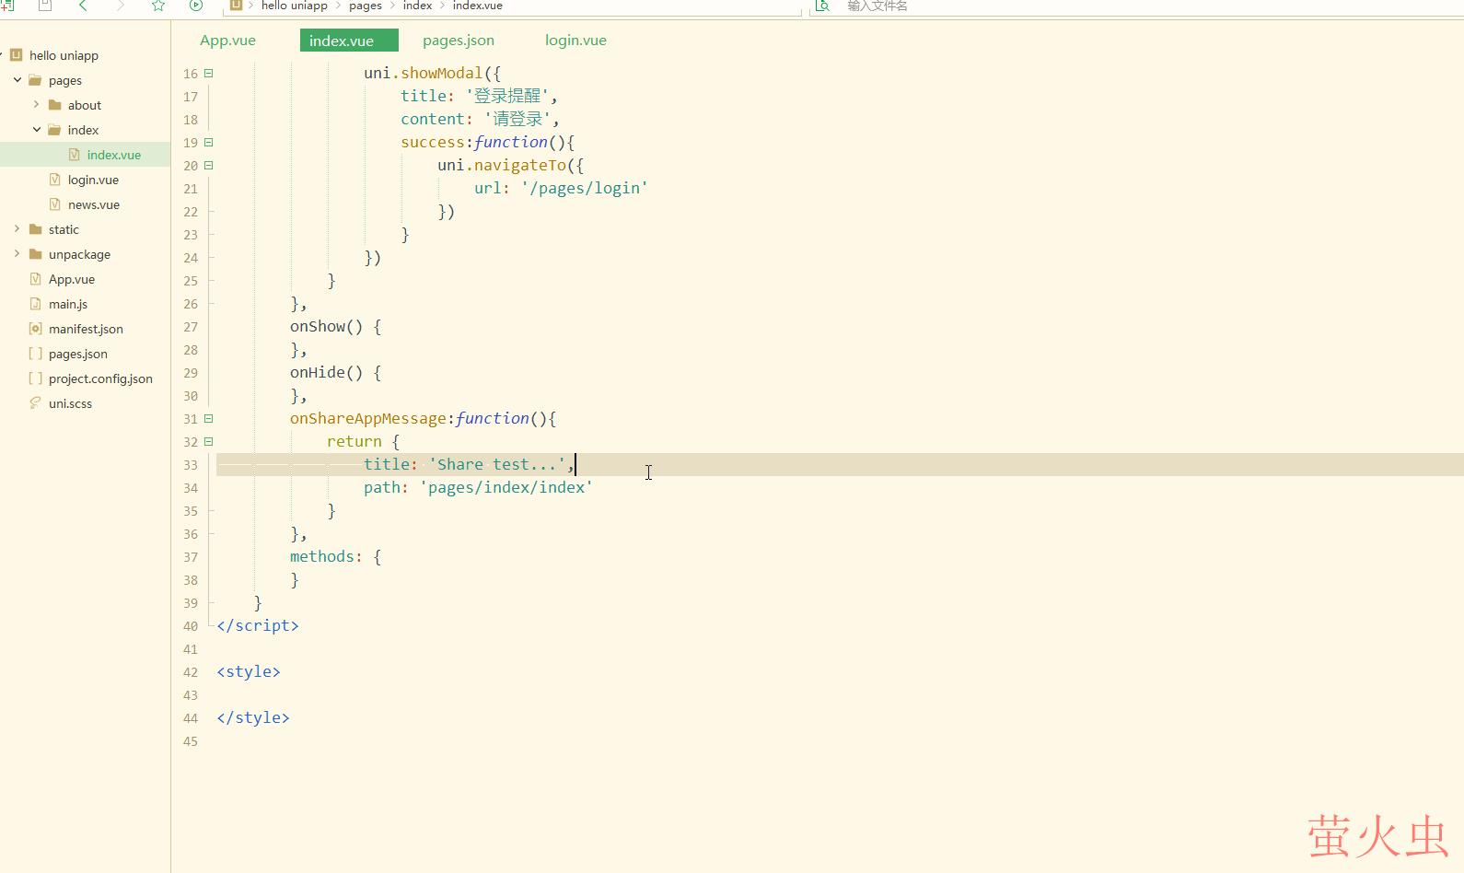The height and width of the screenshot is (873, 1464).
Task: Switch to the login.vue editor tab
Action: 575,41
